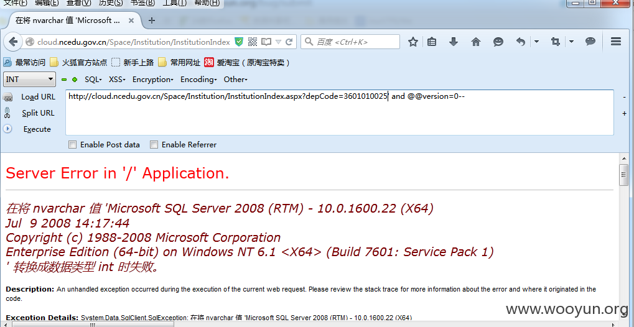Click the Split URL scissors icon

click(7, 113)
